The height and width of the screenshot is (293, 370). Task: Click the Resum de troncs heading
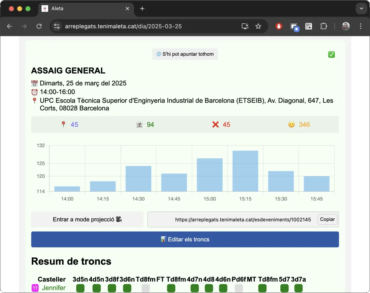pyautogui.click(x=71, y=261)
